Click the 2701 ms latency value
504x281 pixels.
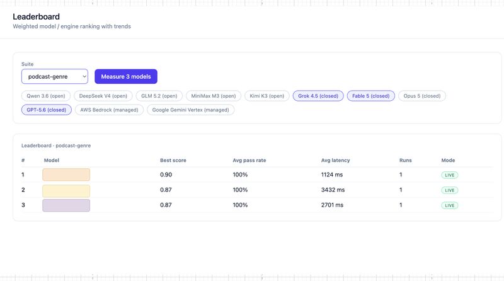pyautogui.click(x=332, y=205)
